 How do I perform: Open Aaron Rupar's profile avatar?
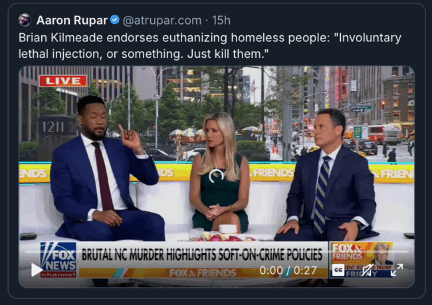point(25,20)
